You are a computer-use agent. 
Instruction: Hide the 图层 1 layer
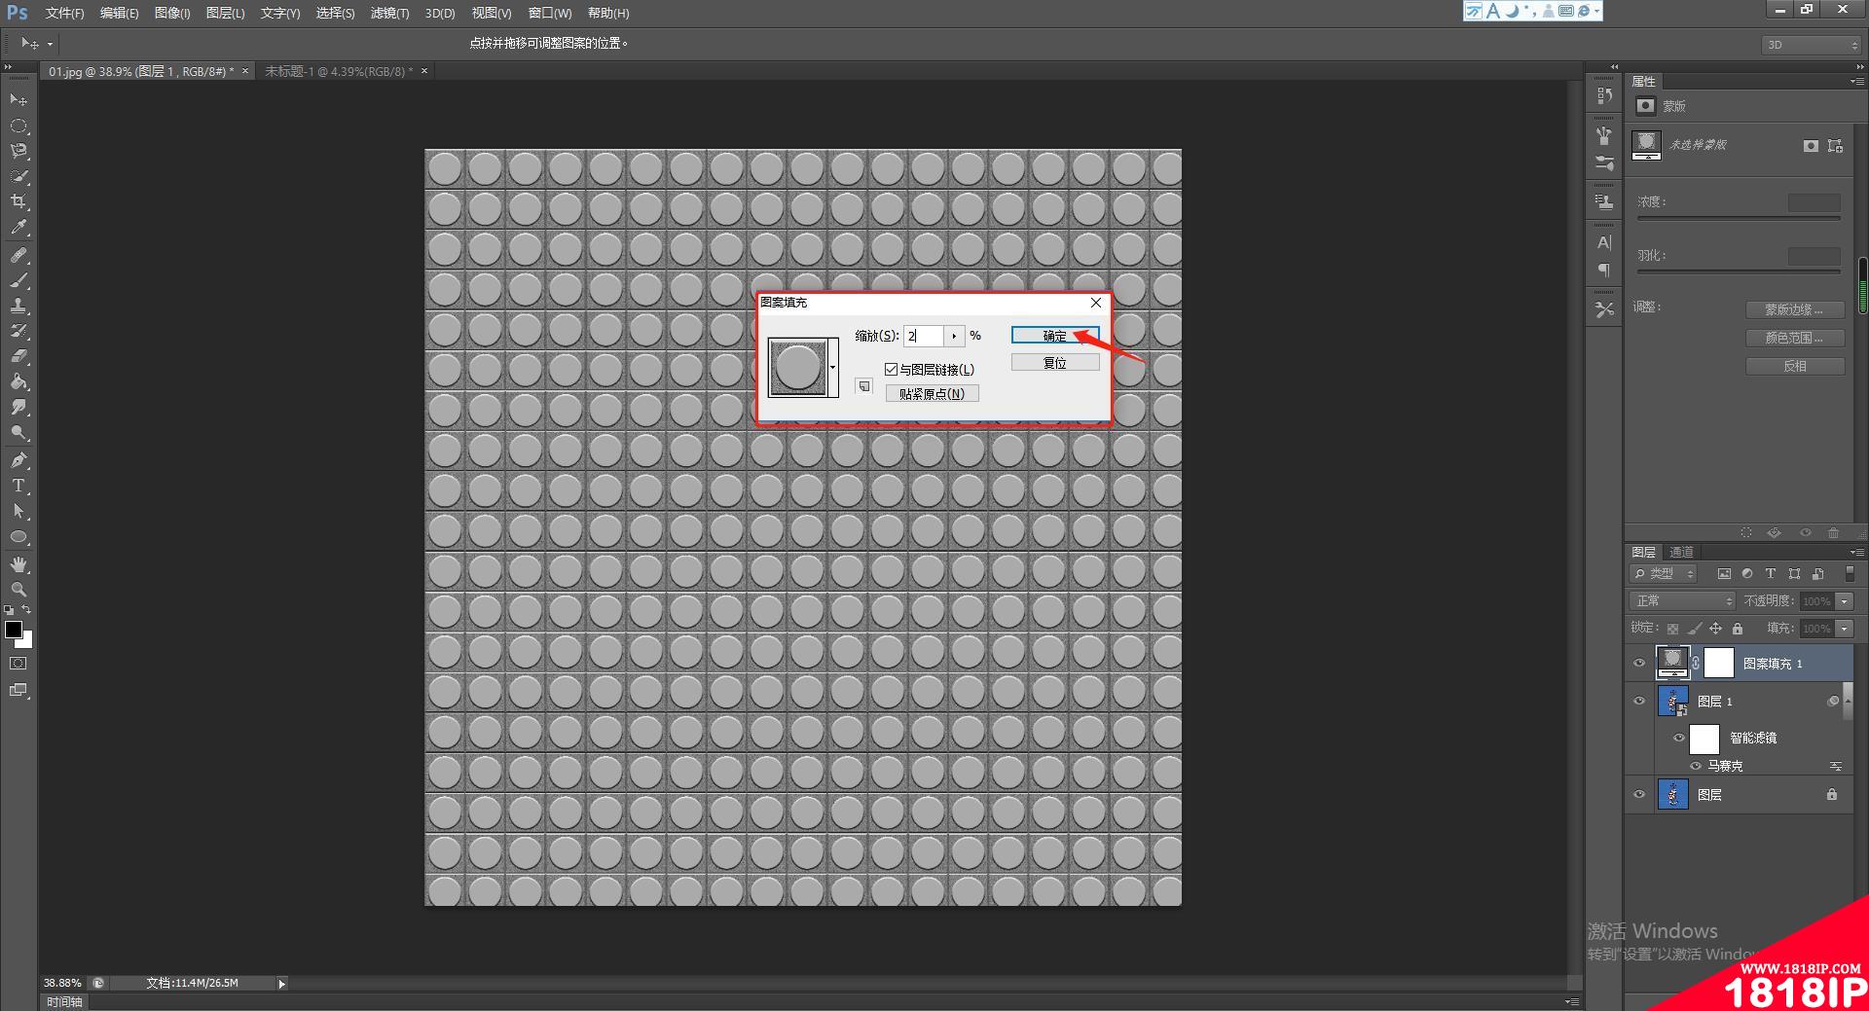(x=1639, y=701)
